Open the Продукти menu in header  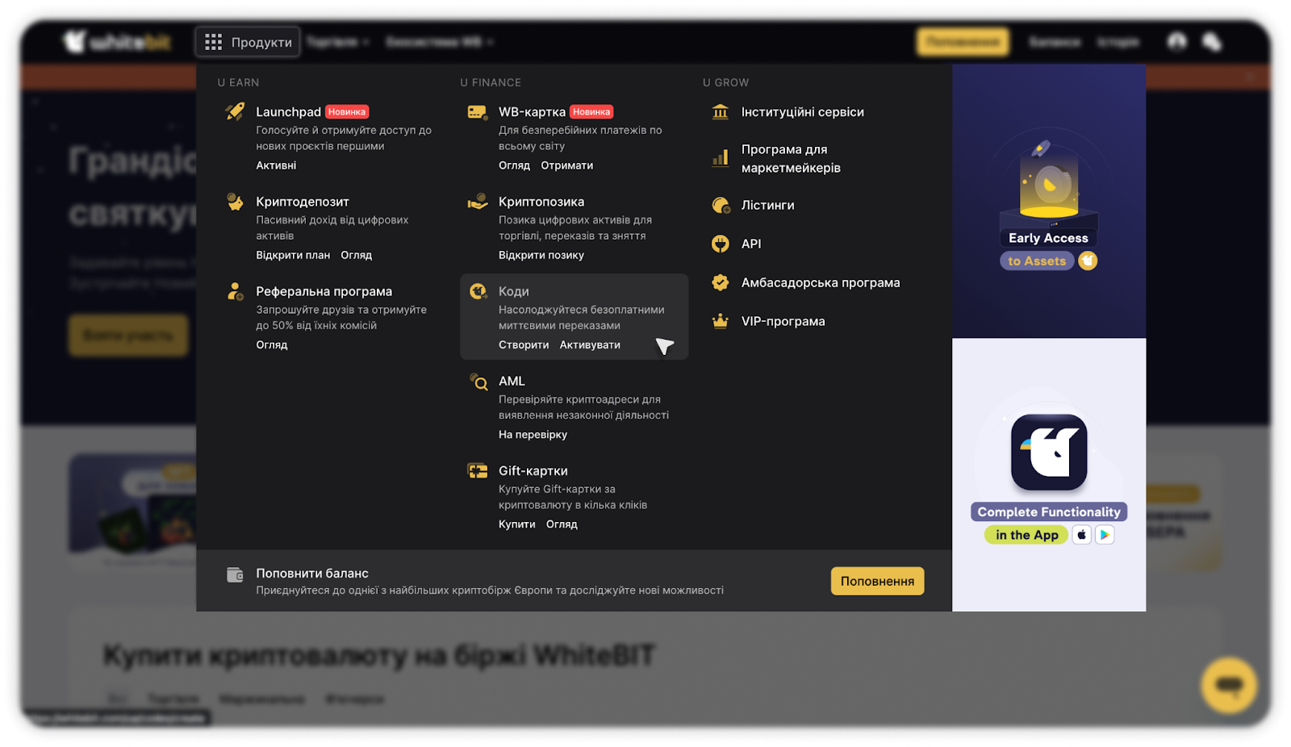(248, 42)
